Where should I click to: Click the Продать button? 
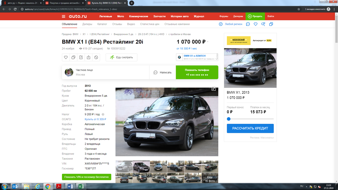[x=255, y=16]
